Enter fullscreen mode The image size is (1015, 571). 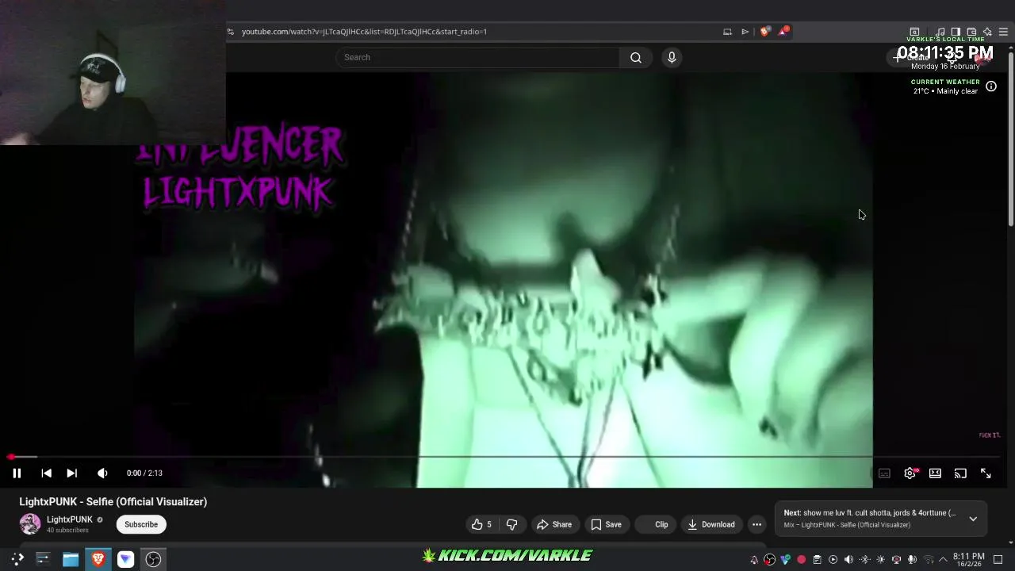tap(986, 473)
